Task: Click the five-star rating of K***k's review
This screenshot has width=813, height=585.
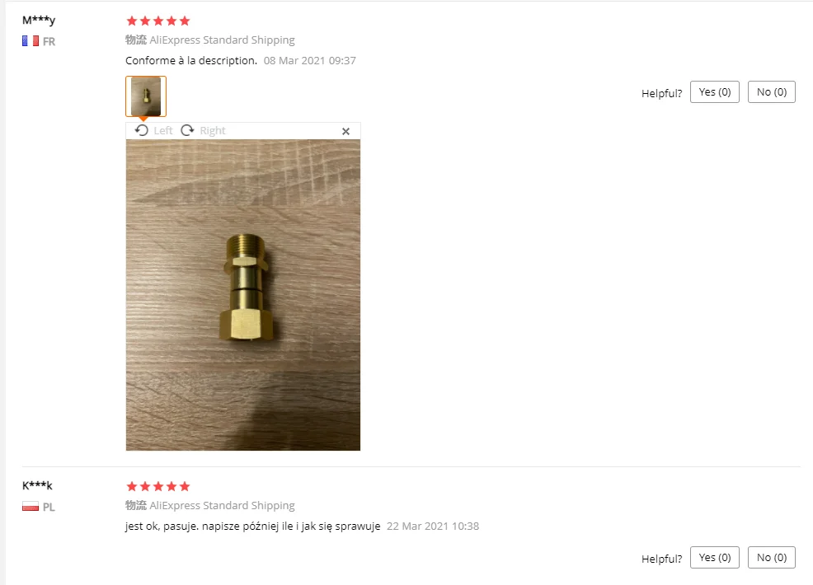Action: pyautogui.click(x=158, y=486)
